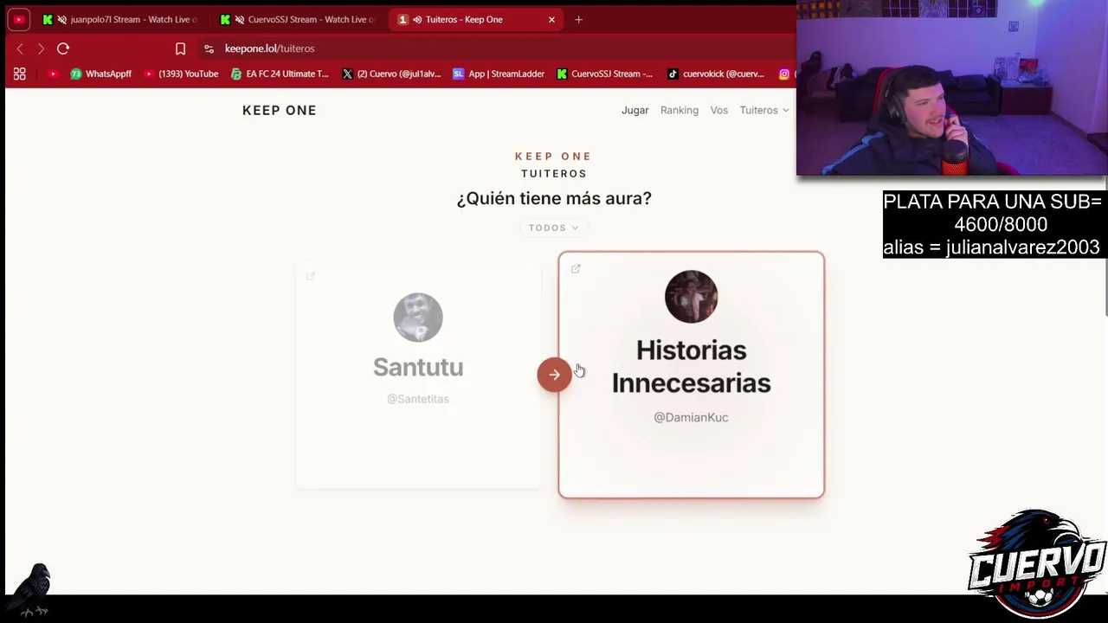Open the EA FC 24 Ultimate bookmark
The image size is (1108, 623).
(x=280, y=74)
